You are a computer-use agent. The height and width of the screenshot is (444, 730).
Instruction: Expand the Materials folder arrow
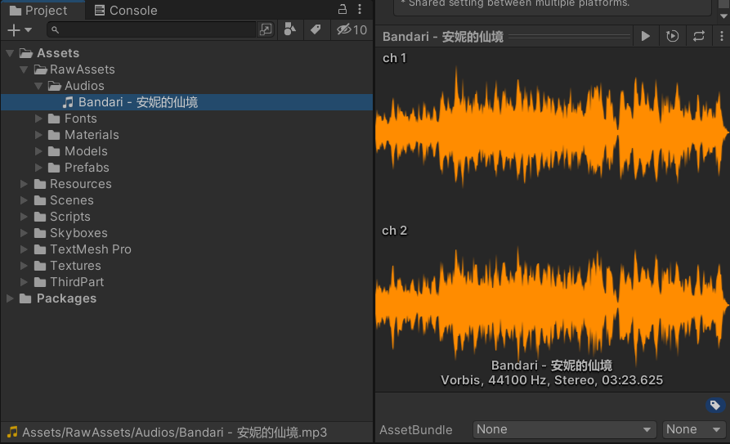click(39, 135)
